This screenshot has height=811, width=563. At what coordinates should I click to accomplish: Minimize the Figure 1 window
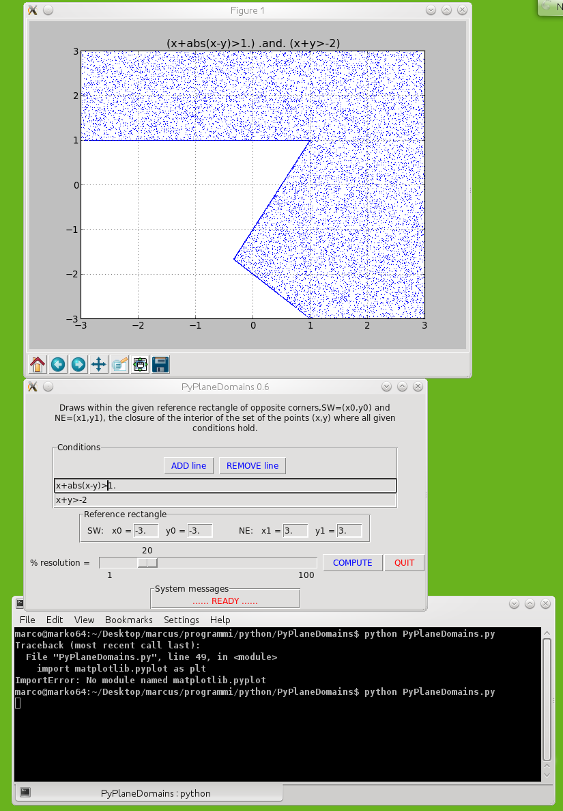[431, 10]
